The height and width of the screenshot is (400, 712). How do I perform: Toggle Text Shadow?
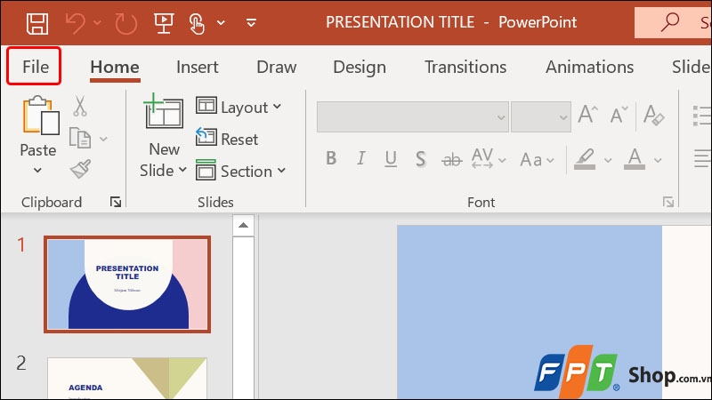pyautogui.click(x=420, y=159)
